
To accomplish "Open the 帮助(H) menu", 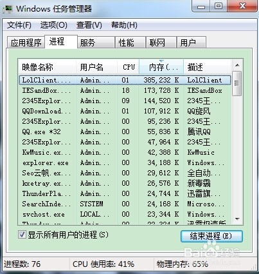I will (124, 25).
